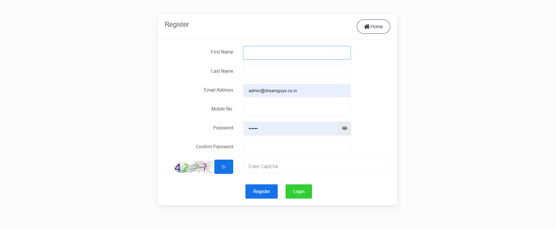
Task: Select the Email Address input box
Action: click(297, 91)
